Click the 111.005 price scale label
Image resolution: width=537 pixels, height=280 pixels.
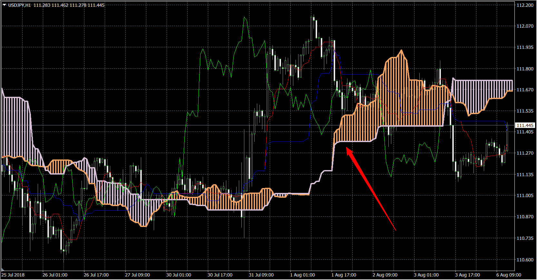point(525,195)
